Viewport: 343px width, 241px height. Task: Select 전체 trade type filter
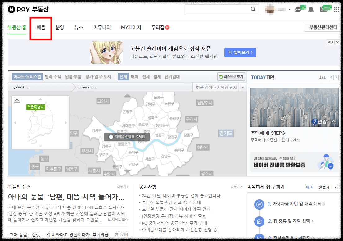click(x=123, y=77)
